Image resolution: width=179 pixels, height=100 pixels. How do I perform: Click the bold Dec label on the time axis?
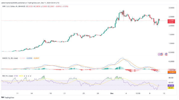112,93
